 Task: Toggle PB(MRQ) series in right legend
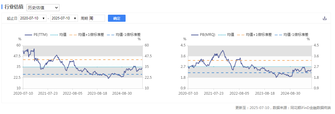203,34
